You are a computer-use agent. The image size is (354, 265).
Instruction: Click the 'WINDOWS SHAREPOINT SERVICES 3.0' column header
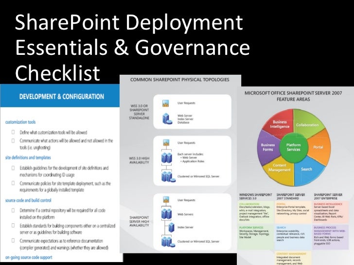[256, 196]
